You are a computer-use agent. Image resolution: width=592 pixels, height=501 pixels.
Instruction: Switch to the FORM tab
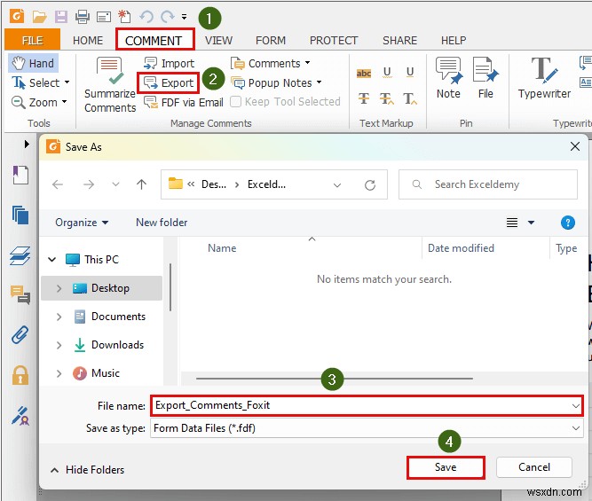click(x=271, y=41)
